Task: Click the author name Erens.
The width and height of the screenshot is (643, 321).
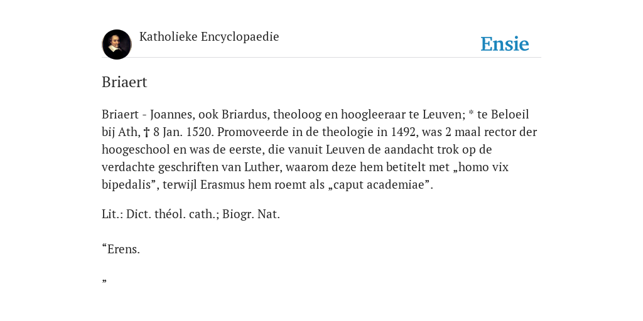Action: coord(124,249)
